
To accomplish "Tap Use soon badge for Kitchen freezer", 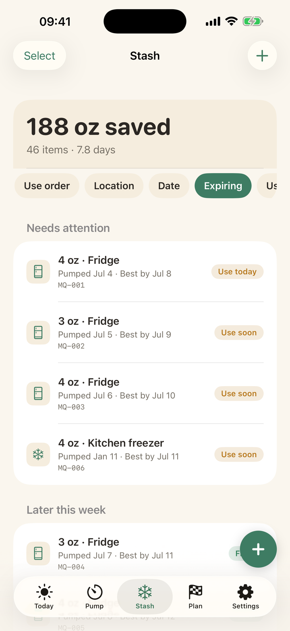I will [x=239, y=454].
